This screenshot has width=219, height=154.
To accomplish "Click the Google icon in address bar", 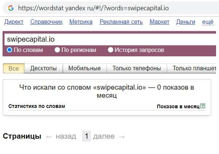I will (x=11, y=8).
